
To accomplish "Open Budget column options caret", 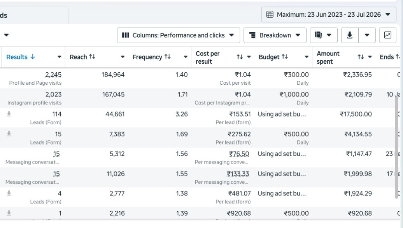I will (307, 57).
